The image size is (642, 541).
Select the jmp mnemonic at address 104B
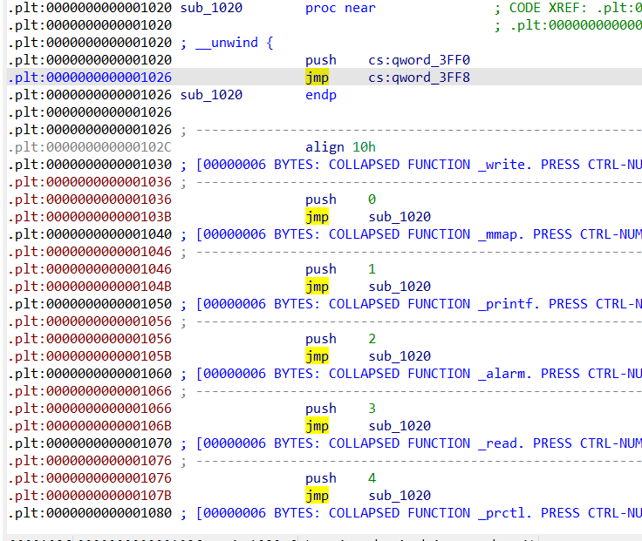[317, 287]
